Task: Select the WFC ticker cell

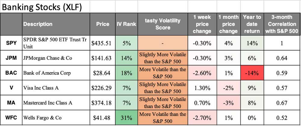Action: [x=11, y=118]
